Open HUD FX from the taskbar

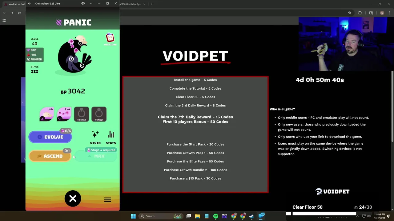[225, 216]
